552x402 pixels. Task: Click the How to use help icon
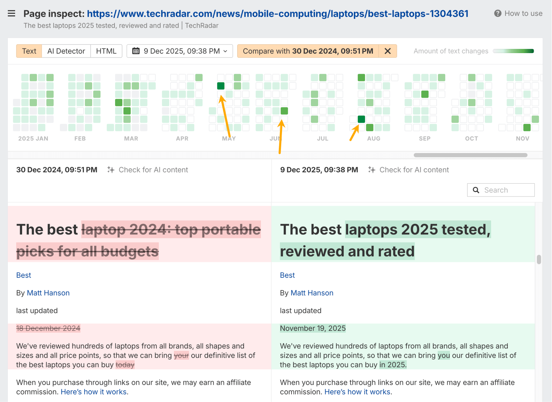[498, 13]
